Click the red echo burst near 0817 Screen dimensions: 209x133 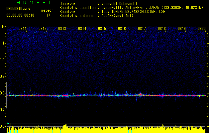tap(140, 94)
